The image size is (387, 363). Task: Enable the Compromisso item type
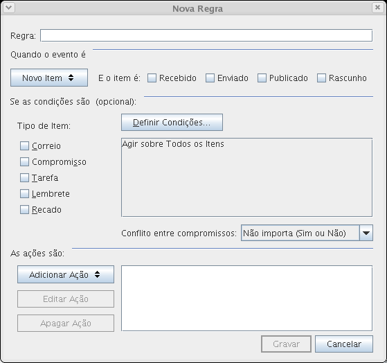click(x=24, y=162)
